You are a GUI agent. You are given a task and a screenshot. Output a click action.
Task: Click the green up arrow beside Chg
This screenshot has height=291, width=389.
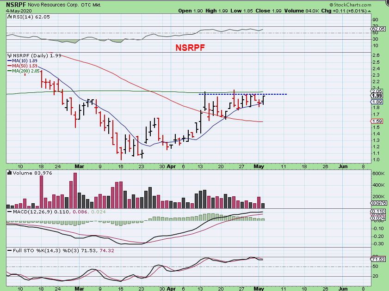click(370, 11)
